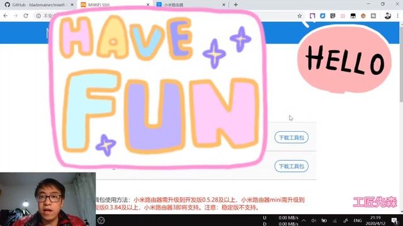Click the upper 下载工具包 button
Screen dimensions: 403x226
coord(292,137)
